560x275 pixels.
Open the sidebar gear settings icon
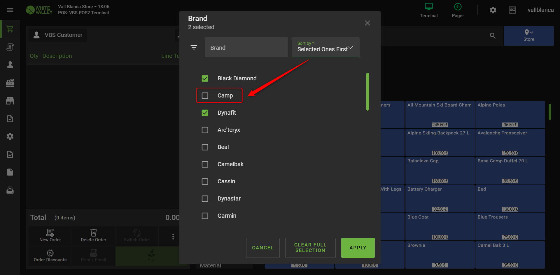10,136
